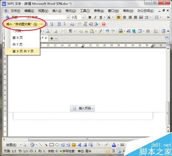Choose 第 X 页 共 Y 页 from the list
The width and height of the screenshot is (172, 156).
(x=23, y=51)
